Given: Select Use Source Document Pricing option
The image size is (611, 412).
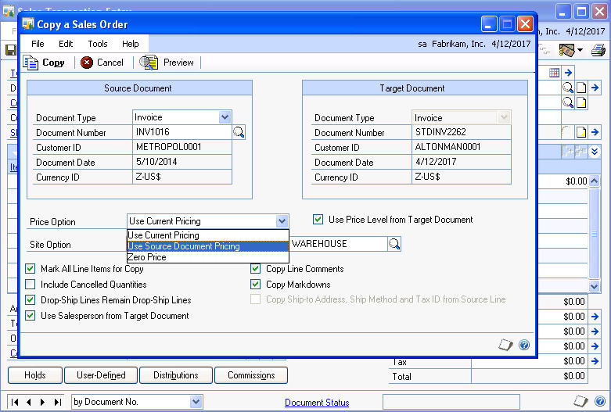Looking at the screenshot, I should pos(184,246).
